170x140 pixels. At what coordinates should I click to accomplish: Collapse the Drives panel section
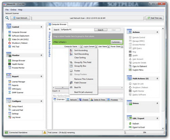[157, 103]
